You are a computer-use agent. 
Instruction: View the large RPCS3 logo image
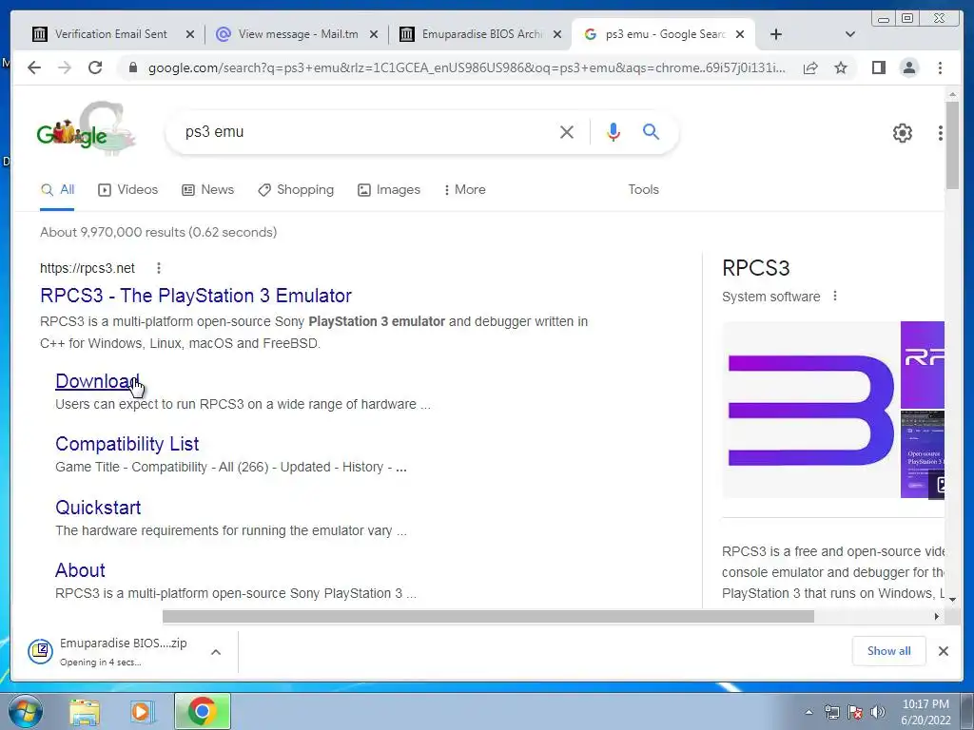(810, 410)
